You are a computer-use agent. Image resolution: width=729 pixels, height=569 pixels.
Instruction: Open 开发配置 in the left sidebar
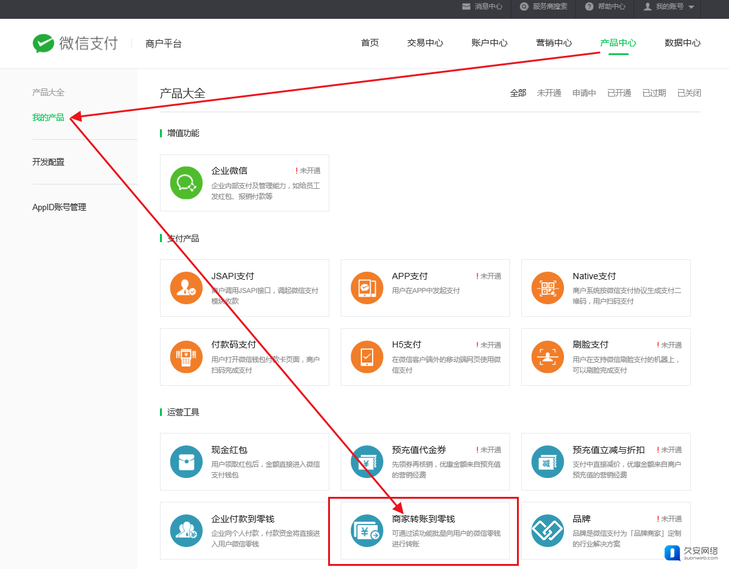[x=48, y=162]
